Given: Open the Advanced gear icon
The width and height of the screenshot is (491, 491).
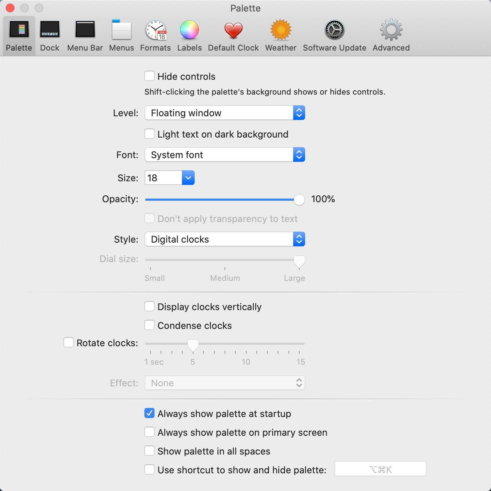Looking at the screenshot, I should pyautogui.click(x=391, y=30).
